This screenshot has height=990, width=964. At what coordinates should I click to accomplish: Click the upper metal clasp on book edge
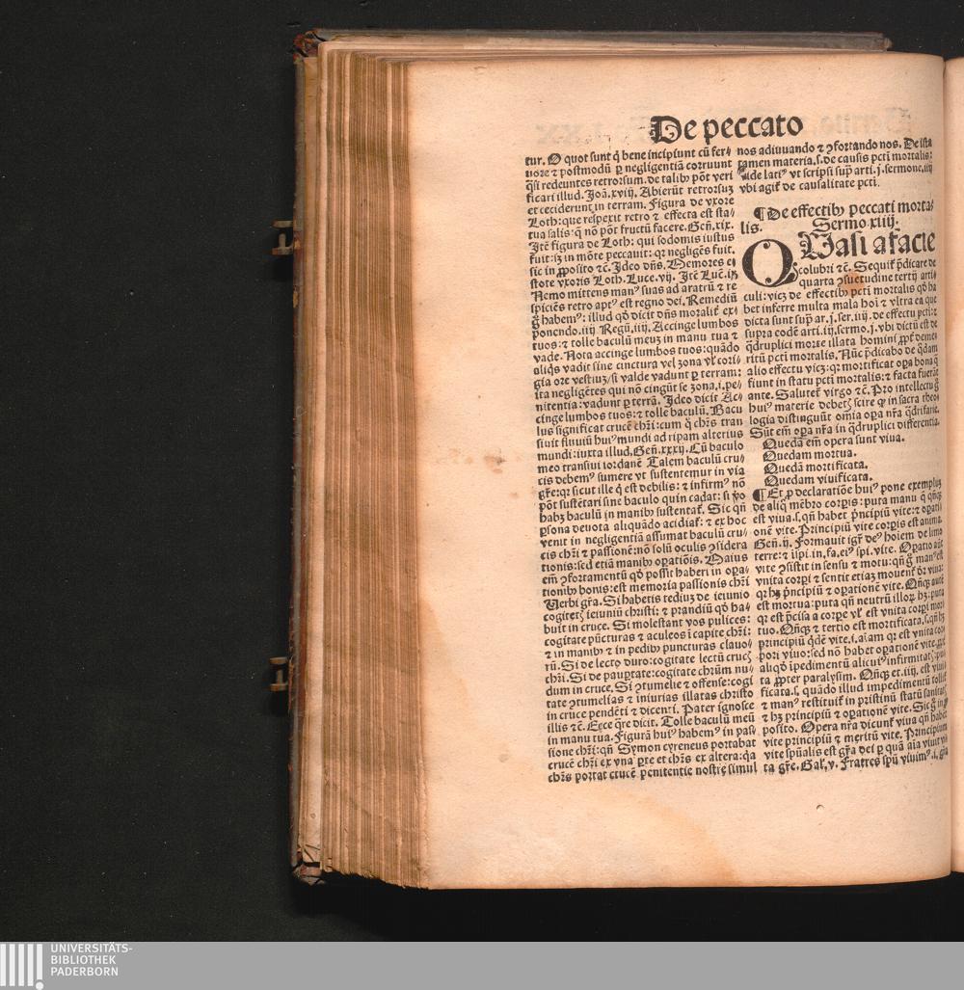[x=281, y=237]
